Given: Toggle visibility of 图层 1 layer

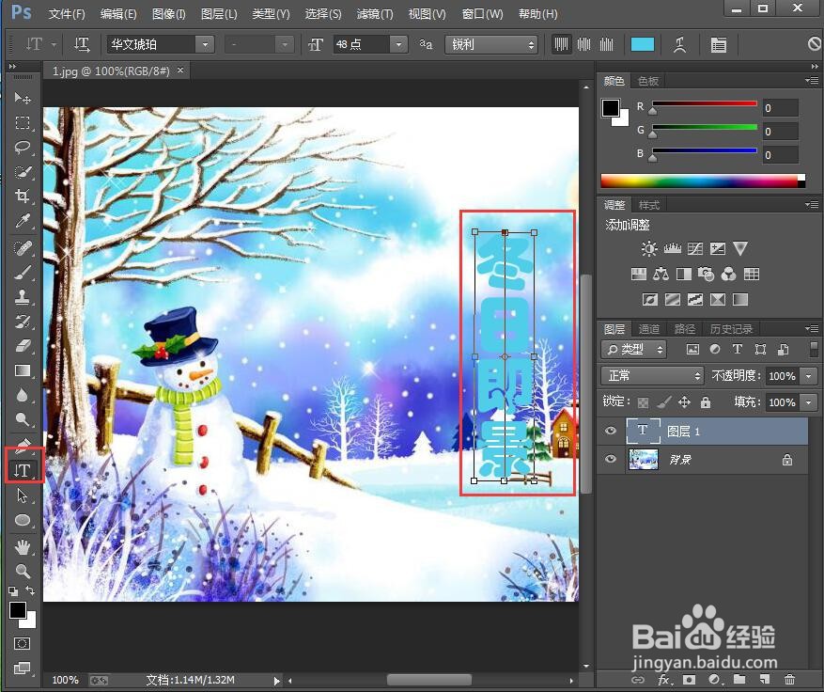Looking at the screenshot, I should [x=610, y=431].
